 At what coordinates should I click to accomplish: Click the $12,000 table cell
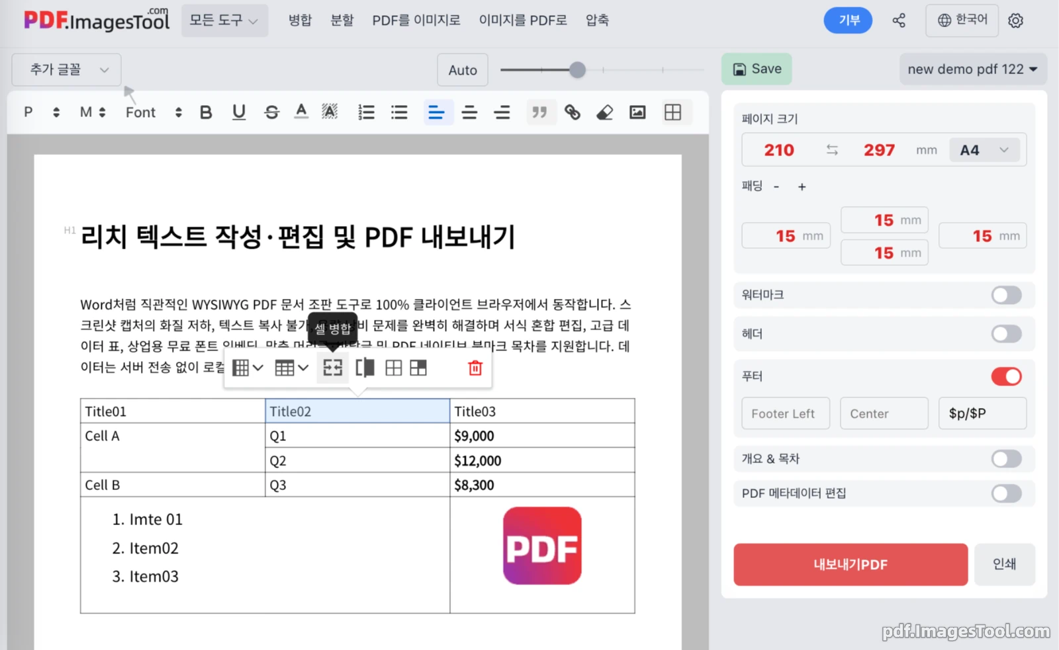542,460
